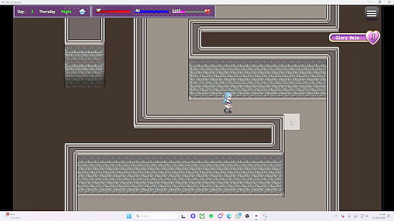Open the green Spotify taskbar icon
The width and height of the screenshot is (394, 221).
(211, 216)
